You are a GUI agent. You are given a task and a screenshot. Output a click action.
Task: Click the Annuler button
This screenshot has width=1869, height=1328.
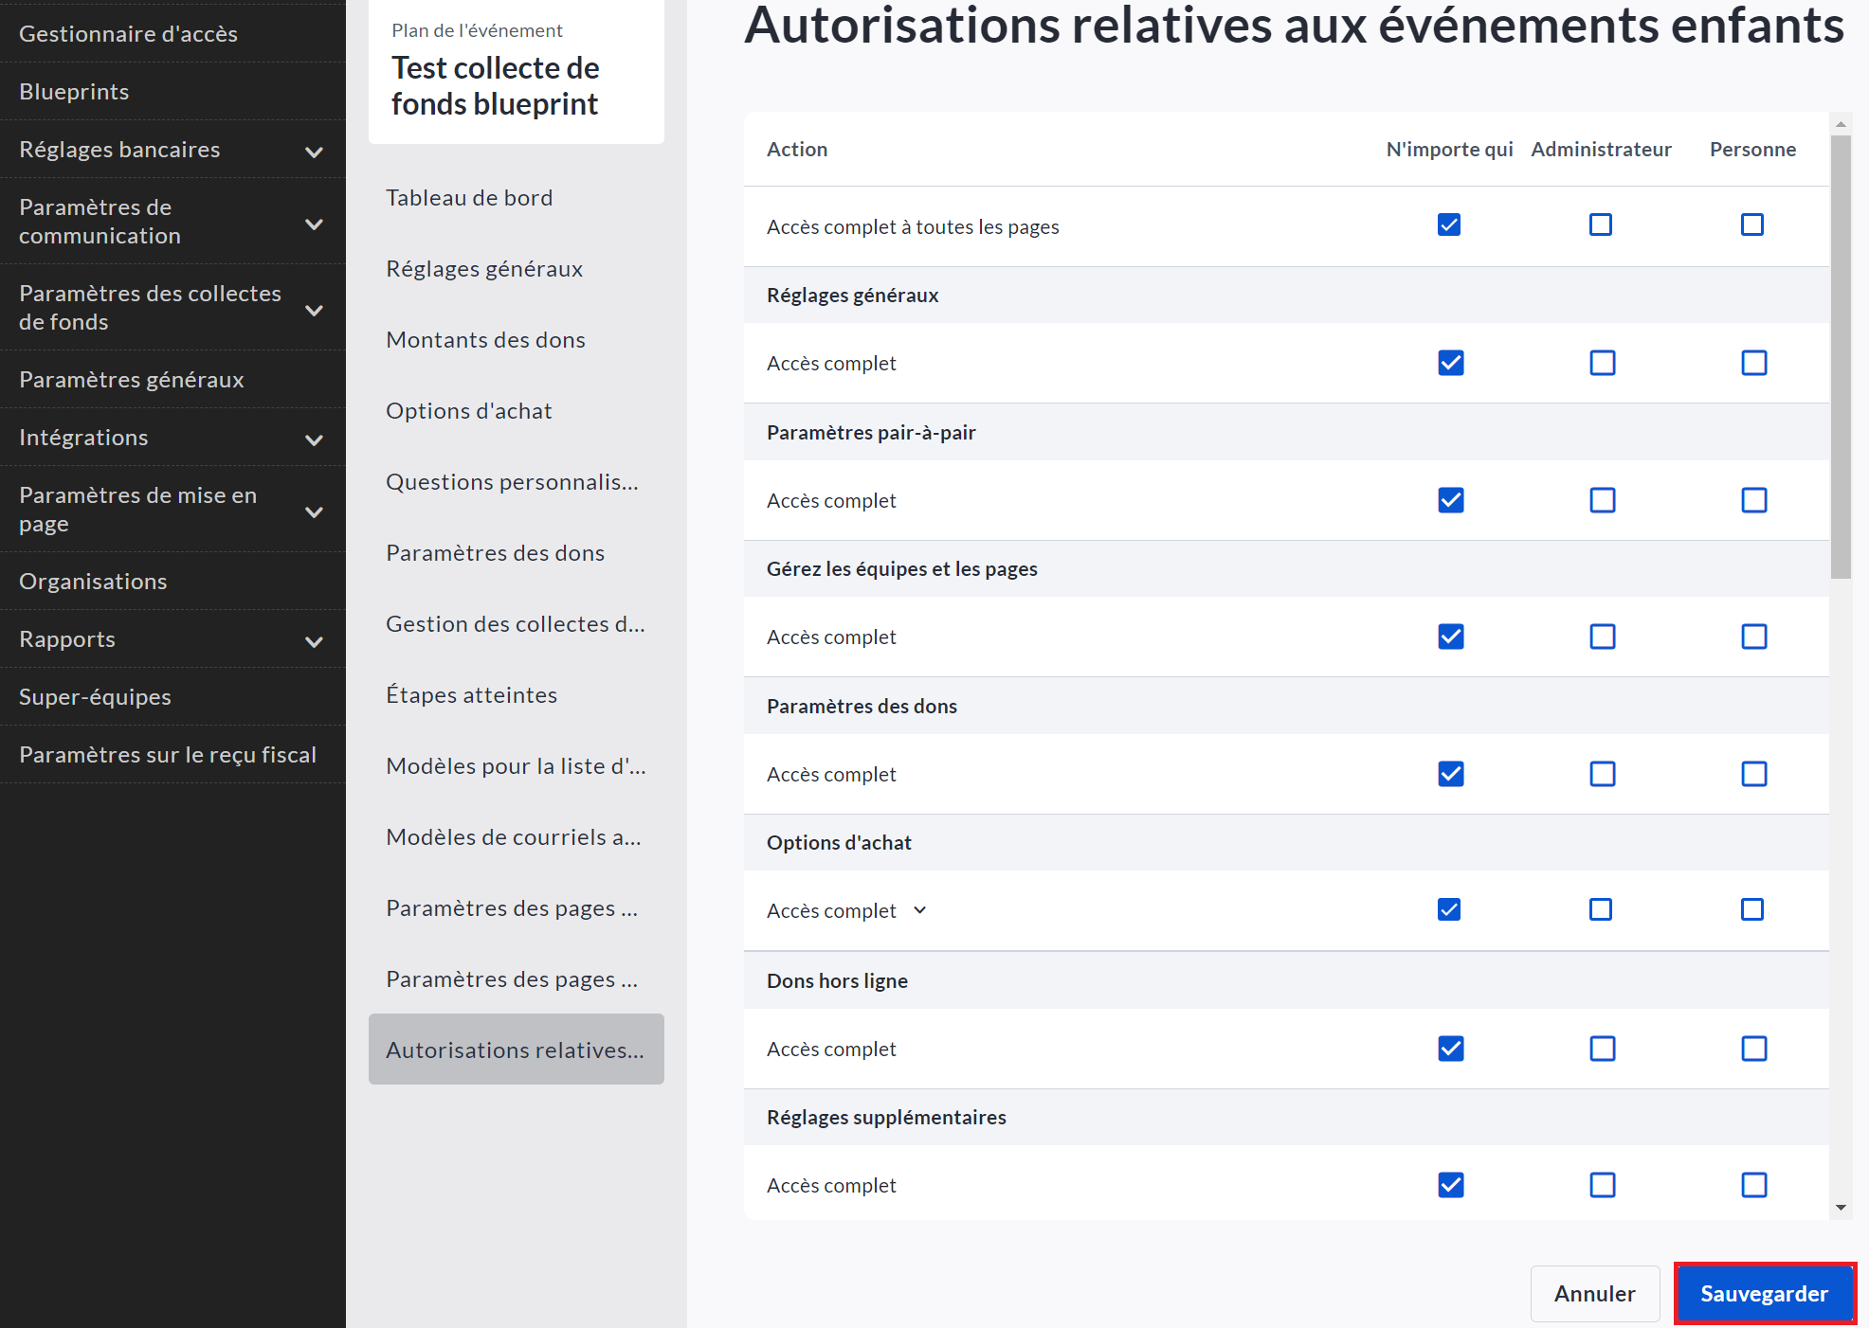[x=1594, y=1293]
